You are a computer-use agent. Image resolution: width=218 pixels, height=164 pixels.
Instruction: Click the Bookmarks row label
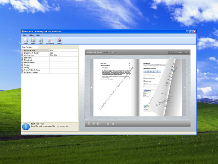(28, 58)
